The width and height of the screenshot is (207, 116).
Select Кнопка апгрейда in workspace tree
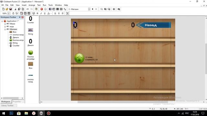tap(16, 40)
